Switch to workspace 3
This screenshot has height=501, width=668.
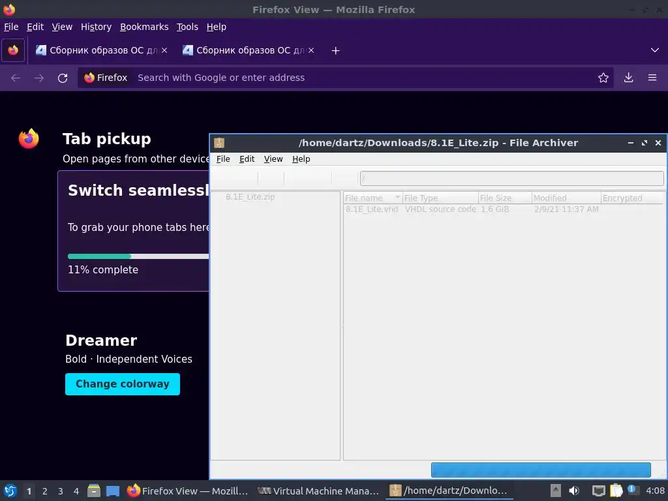click(x=61, y=491)
